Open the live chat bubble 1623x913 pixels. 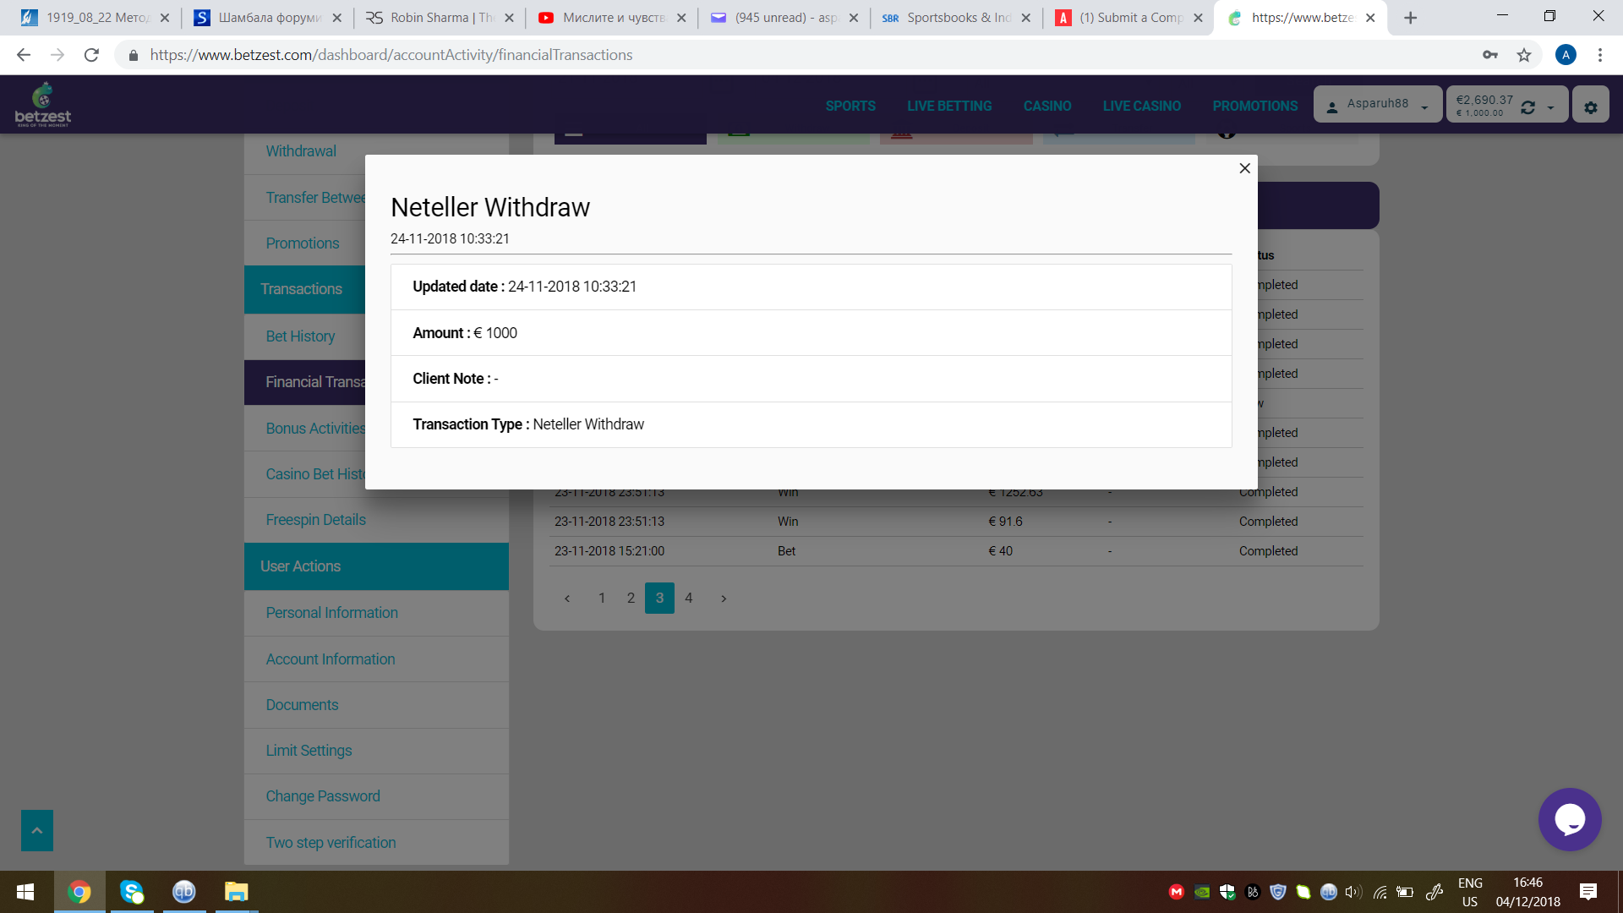1570,819
